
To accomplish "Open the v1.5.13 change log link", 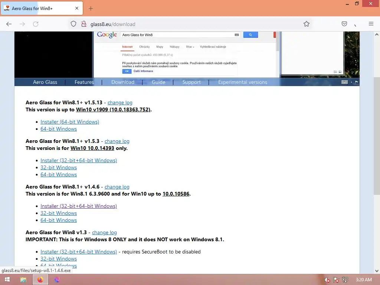I will pyautogui.click(x=120, y=102).
